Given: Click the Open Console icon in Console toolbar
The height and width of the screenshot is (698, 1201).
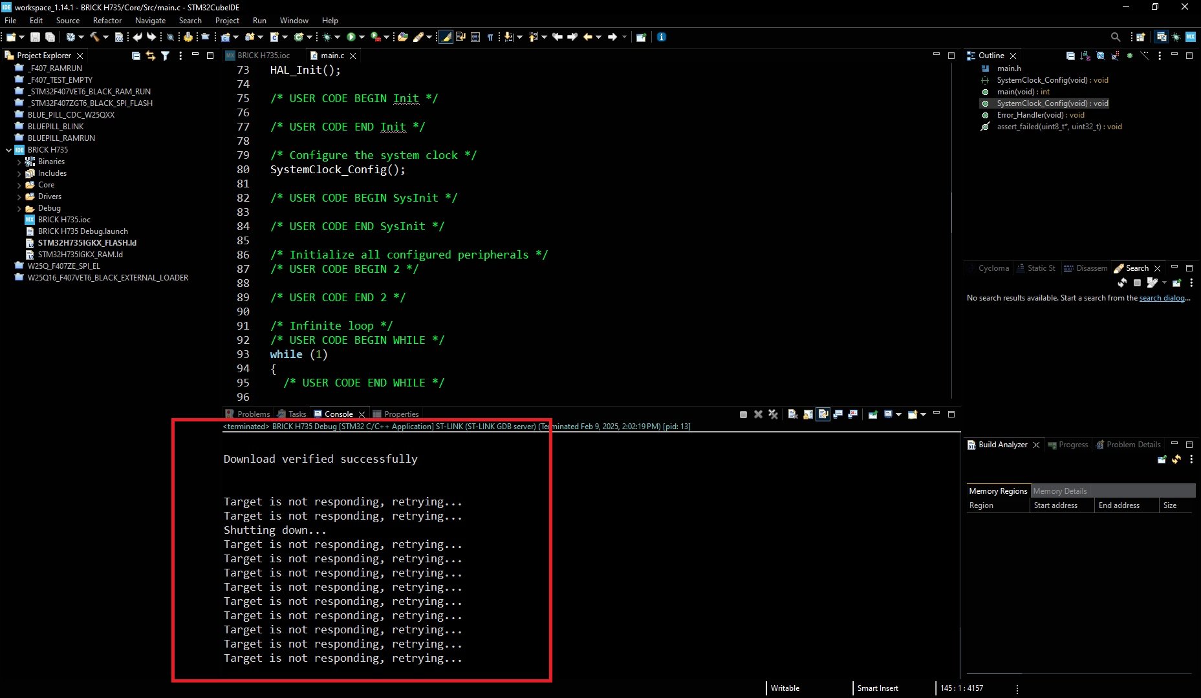Looking at the screenshot, I should (x=913, y=414).
